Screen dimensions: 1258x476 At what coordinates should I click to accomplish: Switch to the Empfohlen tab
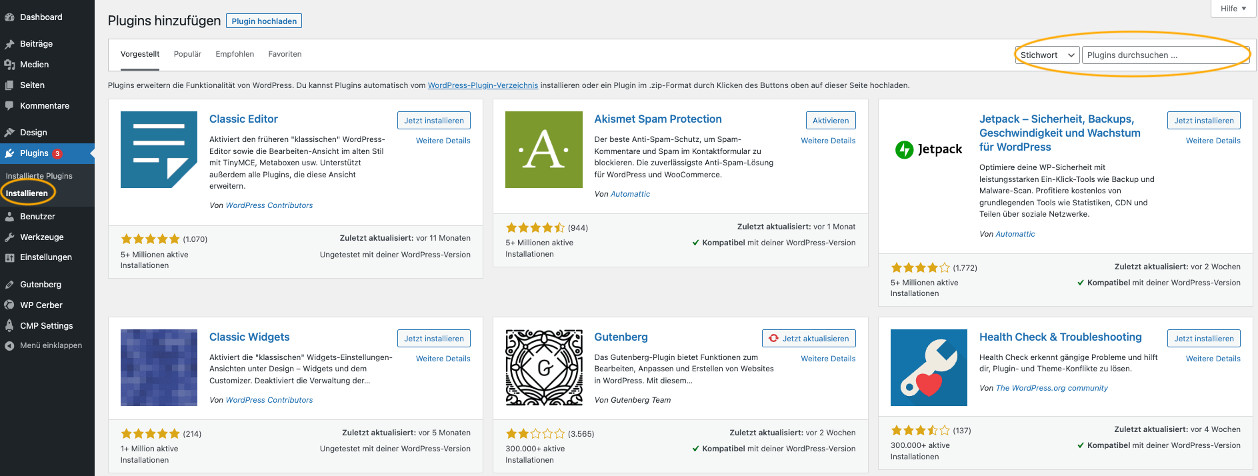(235, 54)
